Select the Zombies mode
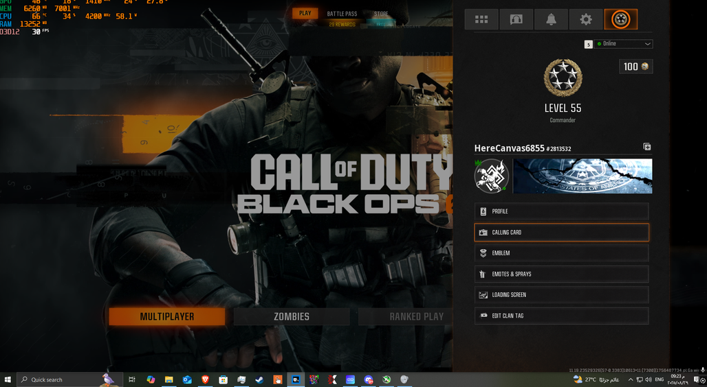 tap(292, 316)
